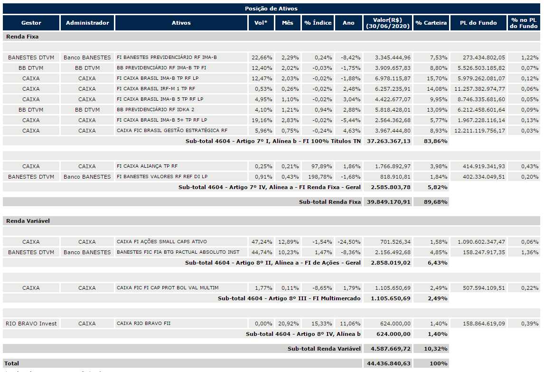The width and height of the screenshot is (544, 372).
Task: Click the Ativos column header
Action: tap(181, 23)
